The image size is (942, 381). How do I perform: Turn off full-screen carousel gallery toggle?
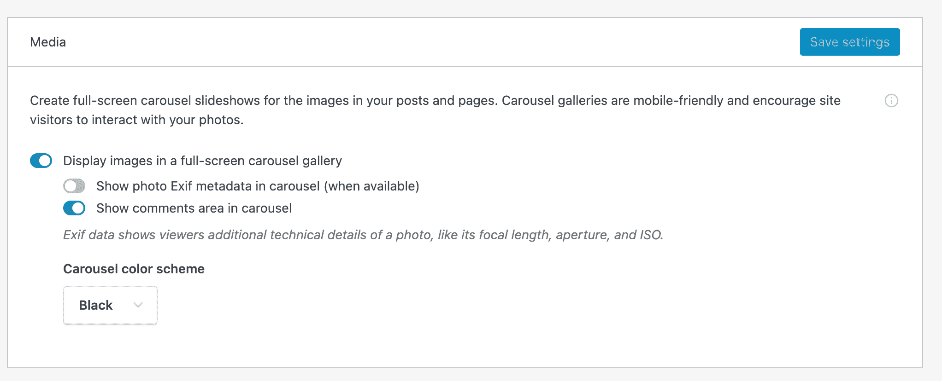point(41,161)
